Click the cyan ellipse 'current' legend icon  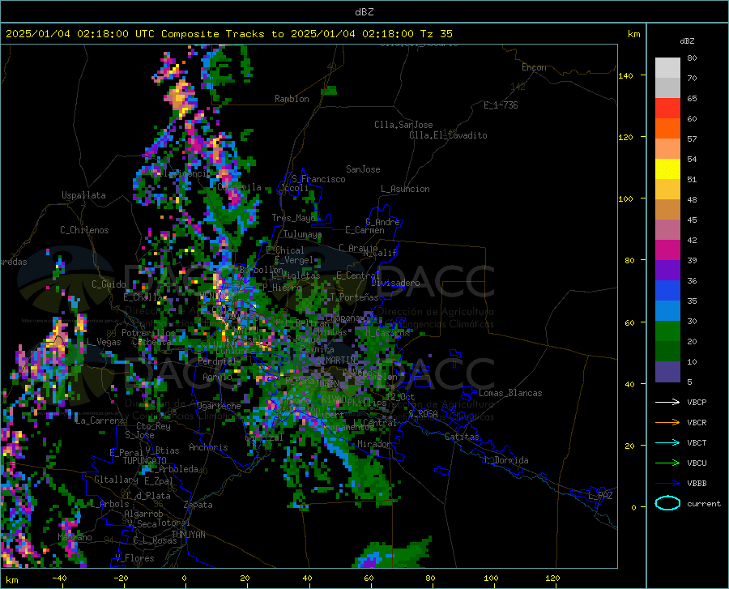pyautogui.click(x=667, y=503)
